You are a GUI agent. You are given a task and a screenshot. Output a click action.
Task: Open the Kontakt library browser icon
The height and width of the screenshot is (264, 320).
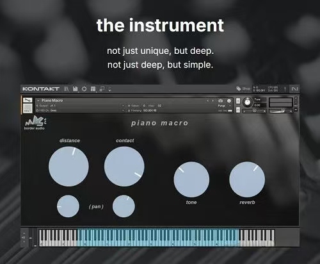[67, 89]
